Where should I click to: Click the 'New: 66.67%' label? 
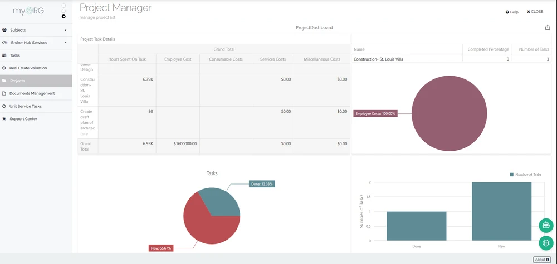coord(161,248)
